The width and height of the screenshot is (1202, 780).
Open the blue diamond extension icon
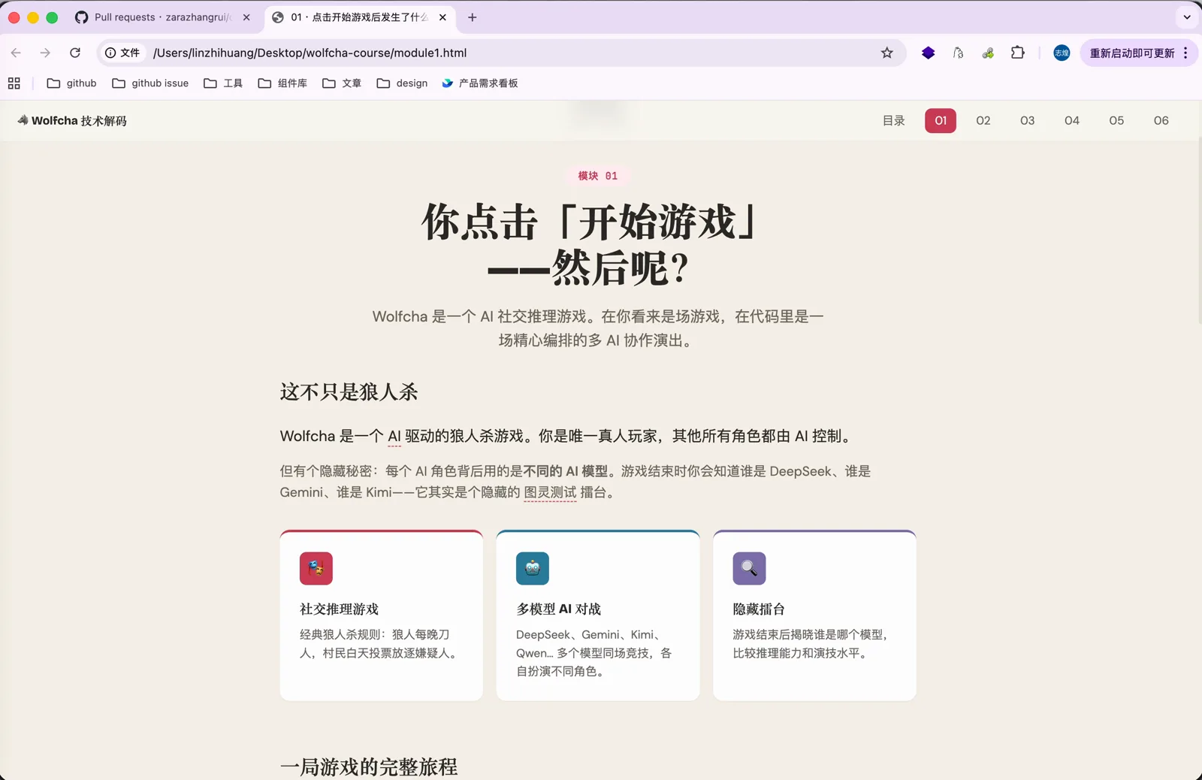coord(929,53)
